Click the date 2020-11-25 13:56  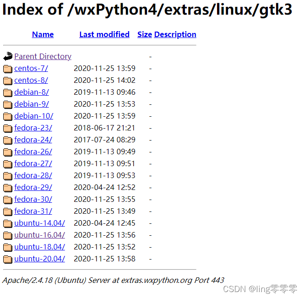tap(104, 235)
